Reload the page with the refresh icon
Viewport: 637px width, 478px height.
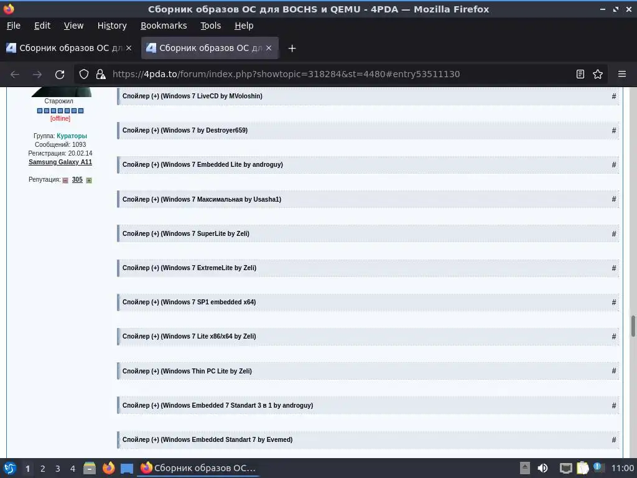60,75
